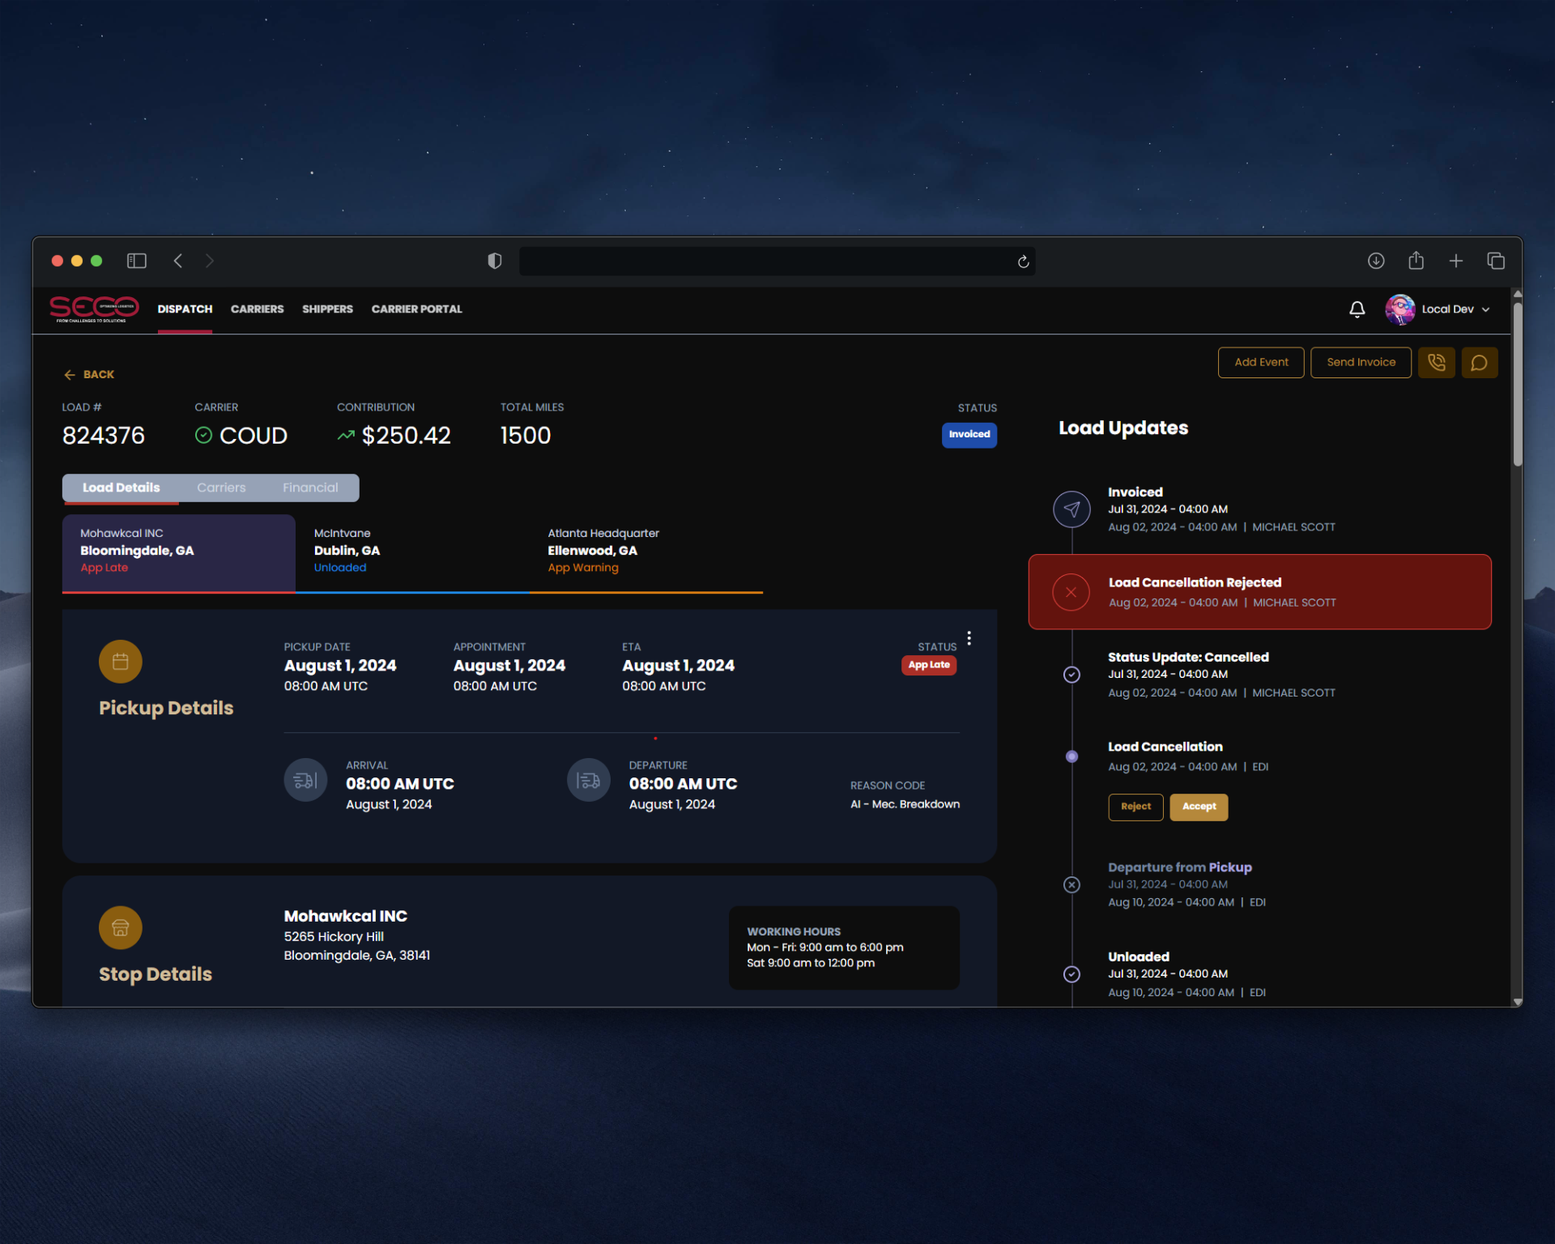Open the chat message icon button
The height and width of the screenshot is (1244, 1555).
point(1479,363)
